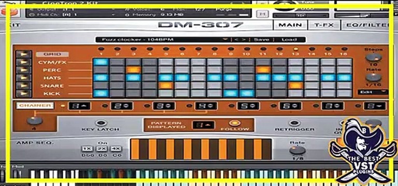Viewport: 398px width, 186px height.
Task: Click the AMP SEQ Rate knob showing 1/8
Action: coord(297,150)
